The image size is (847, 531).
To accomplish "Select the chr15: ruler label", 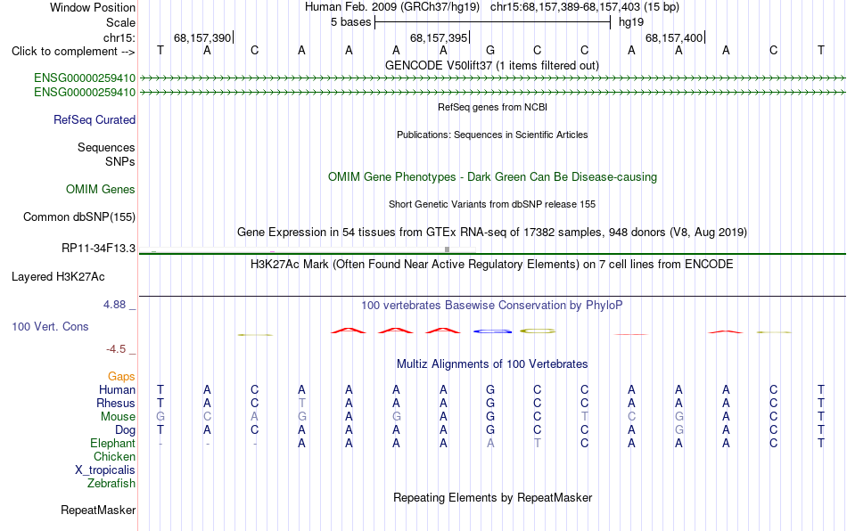I will (119, 37).
